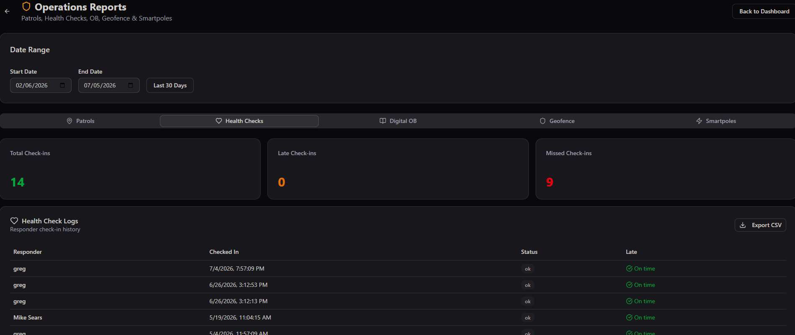Click the Health Check Logs heading

[x=50, y=221]
